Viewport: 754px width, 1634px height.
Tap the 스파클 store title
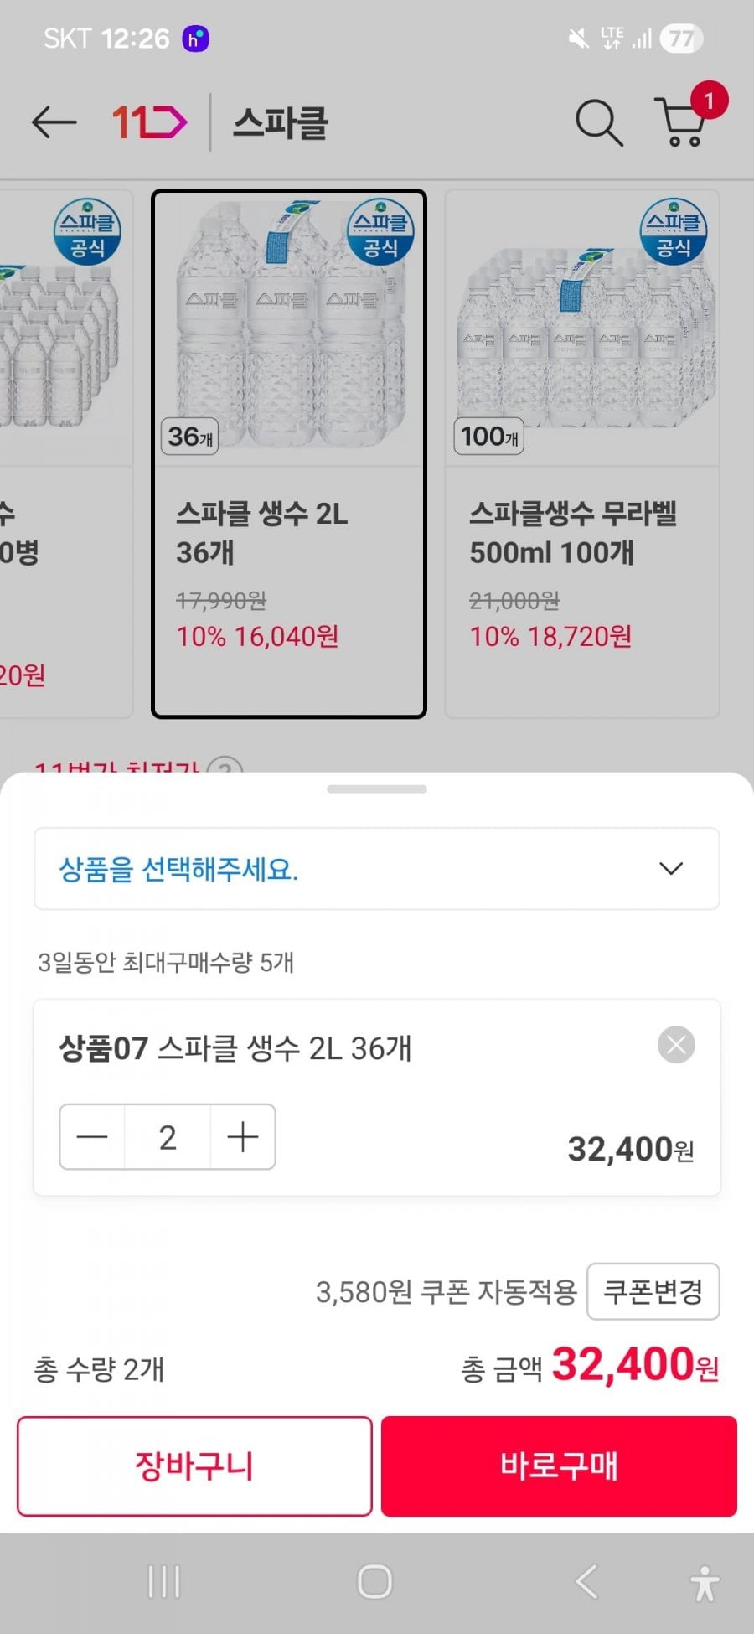point(281,123)
